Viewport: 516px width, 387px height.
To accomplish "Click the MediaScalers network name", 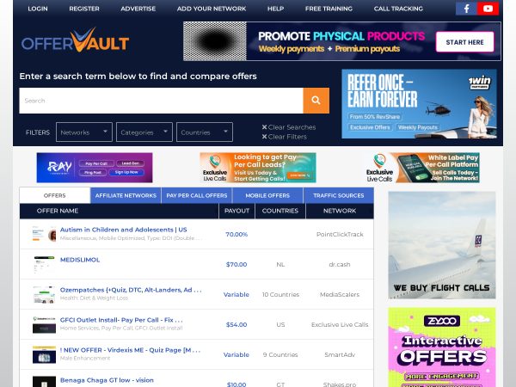I will (340, 294).
